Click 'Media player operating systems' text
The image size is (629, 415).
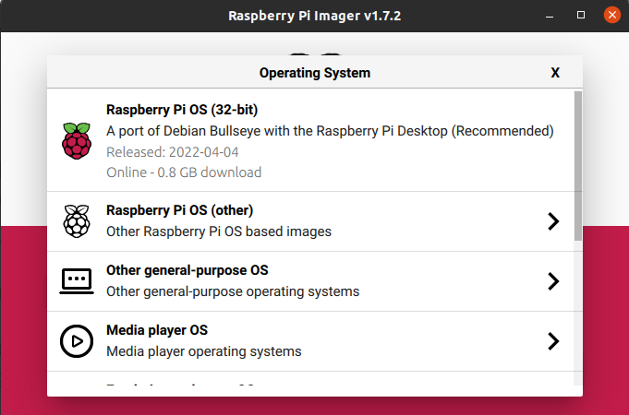coord(204,351)
